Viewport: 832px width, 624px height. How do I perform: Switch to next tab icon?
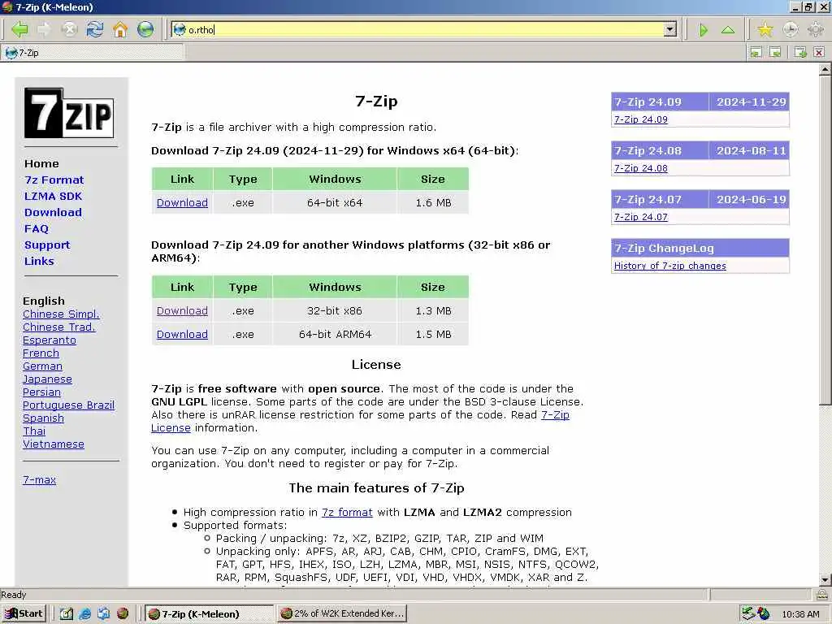(775, 52)
